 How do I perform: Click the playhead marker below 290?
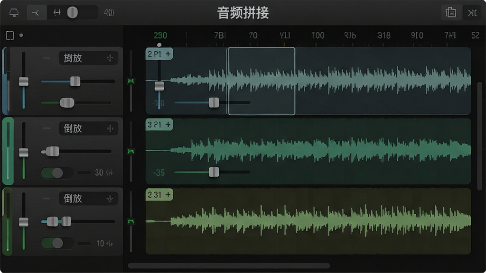coord(159,45)
